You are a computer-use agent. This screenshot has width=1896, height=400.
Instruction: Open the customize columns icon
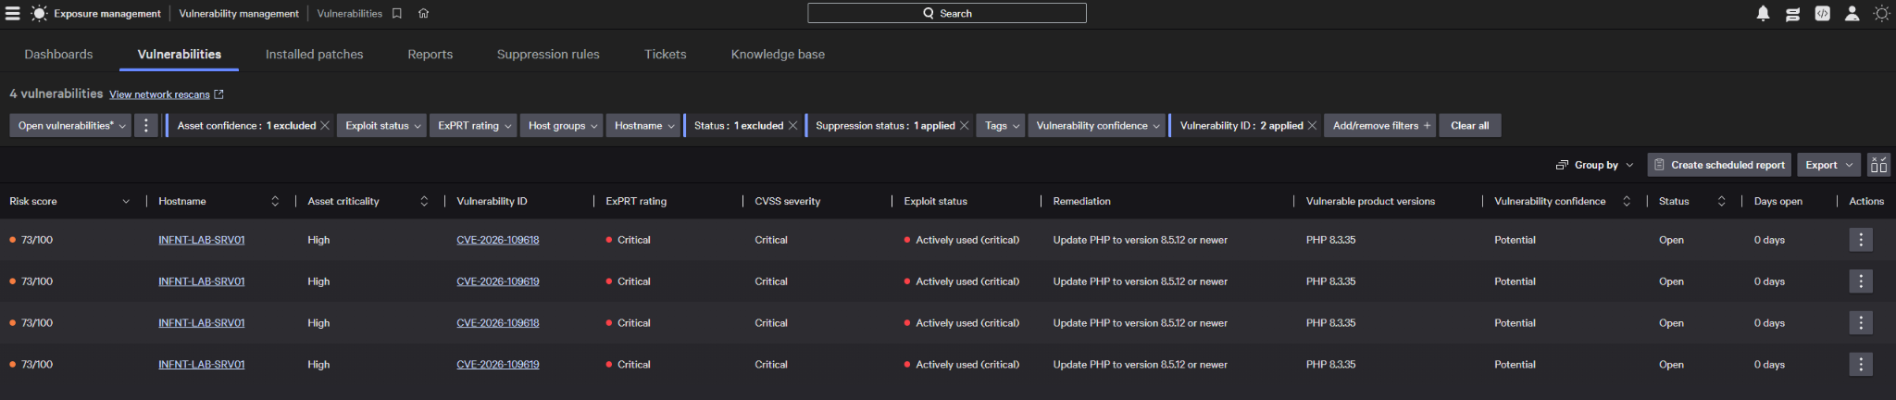pyautogui.click(x=1878, y=165)
